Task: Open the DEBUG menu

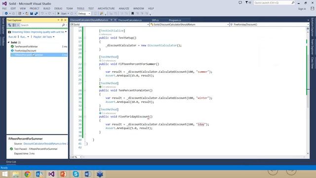Action: tap(58, 8)
